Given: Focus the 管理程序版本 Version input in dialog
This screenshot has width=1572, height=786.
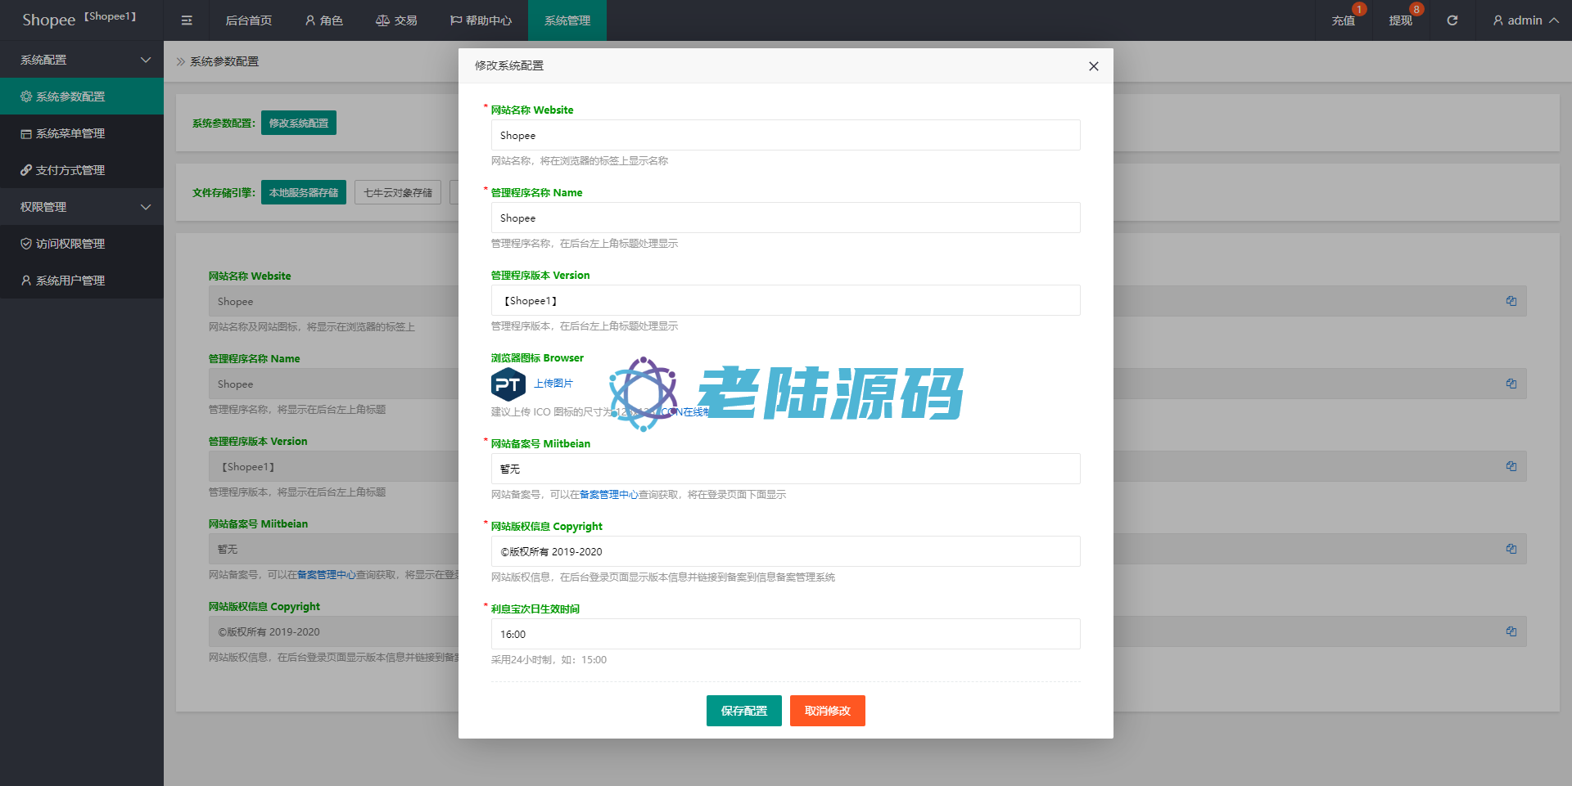Looking at the screenshot, I should 786,300.
